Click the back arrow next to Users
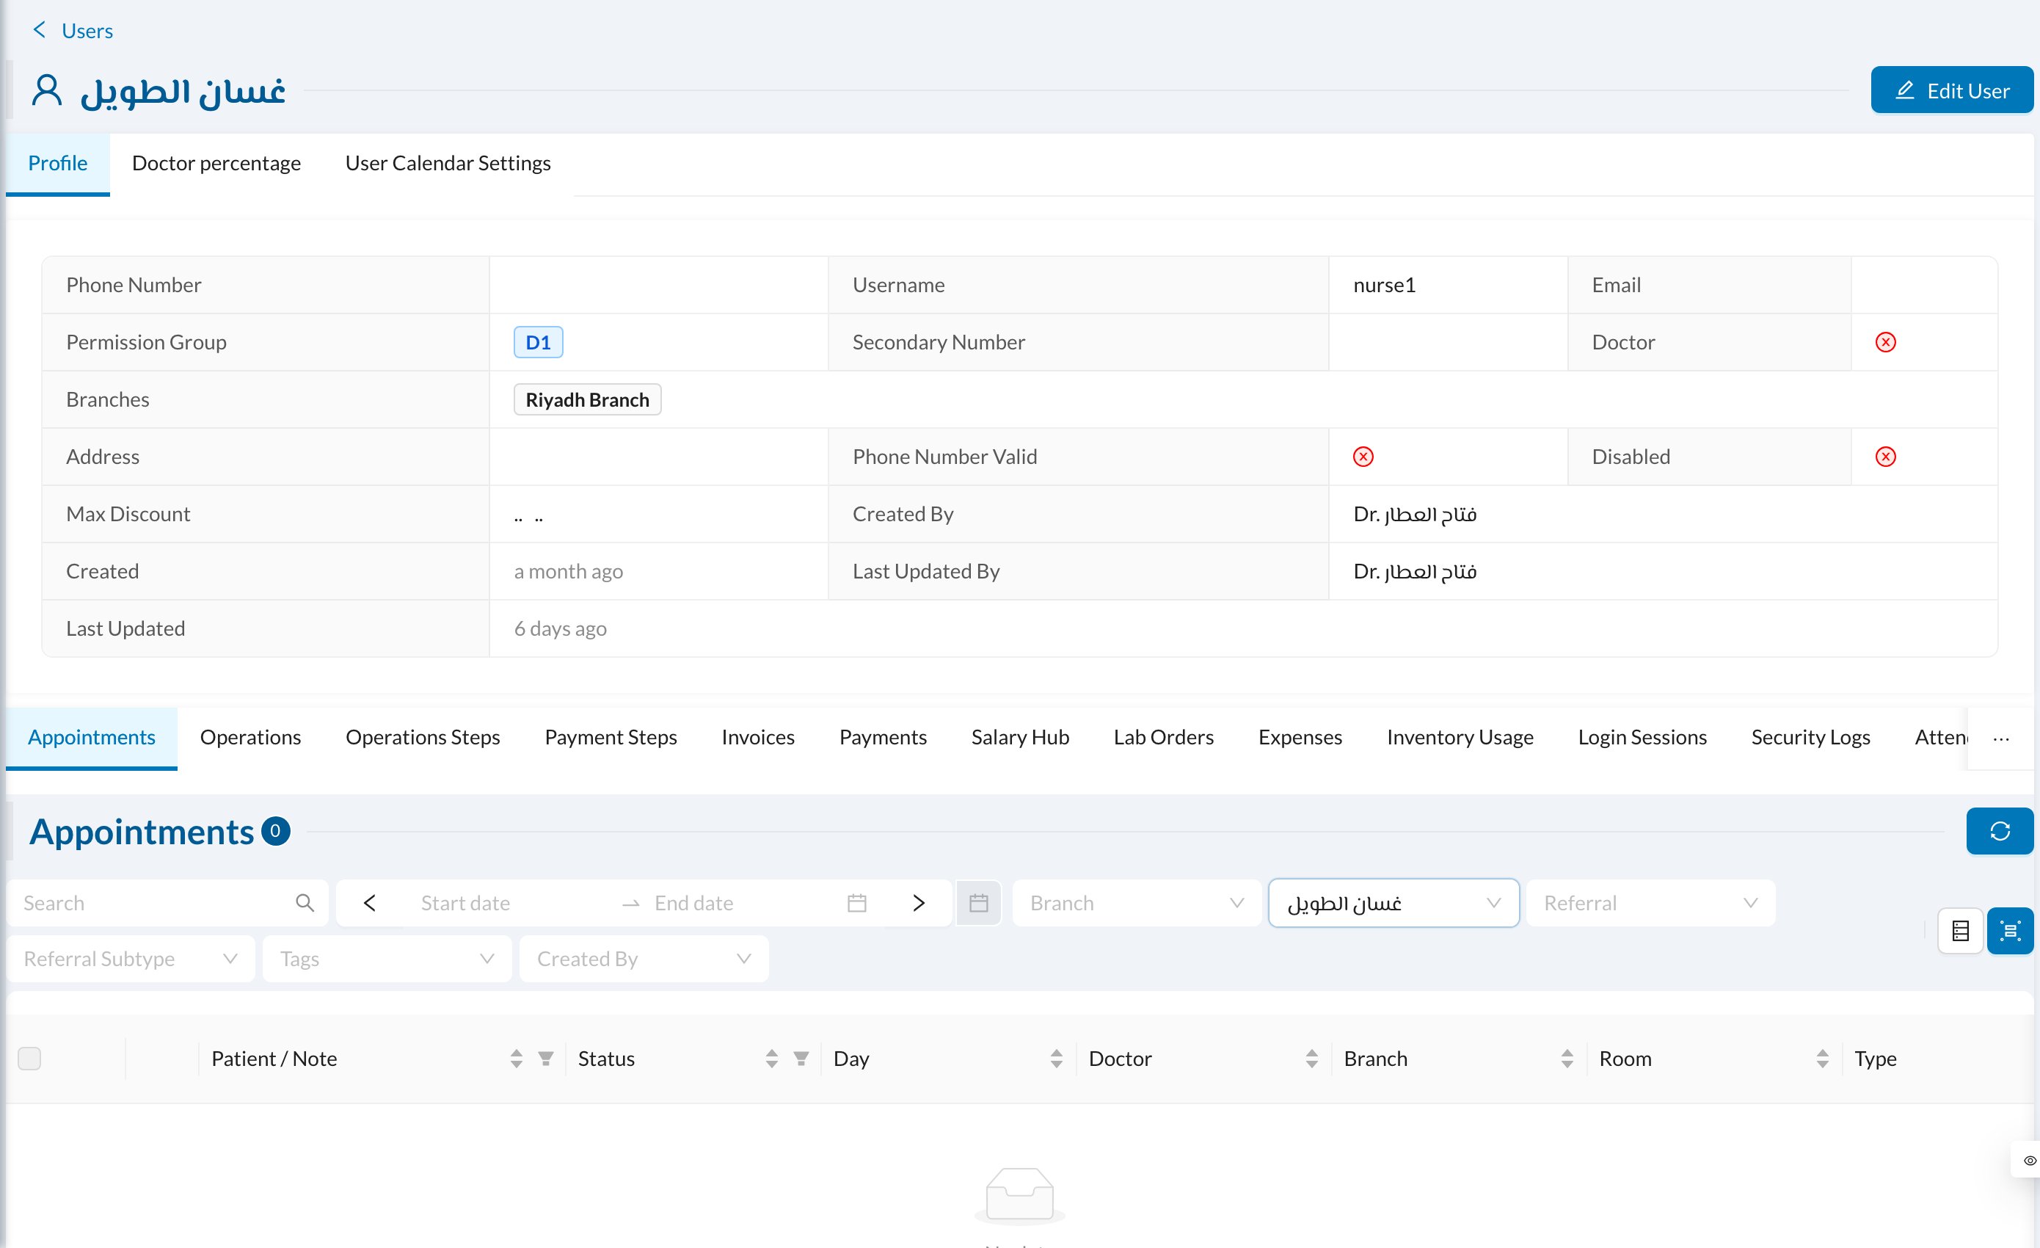Viewport: 2040px width, 1248px height. coord(39,30)
